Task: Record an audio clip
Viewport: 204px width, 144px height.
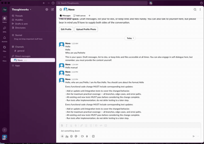Action: coord(87,136)
